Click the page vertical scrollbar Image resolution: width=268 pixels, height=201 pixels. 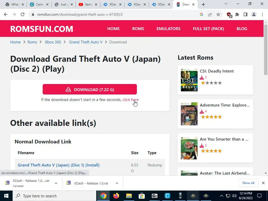[266, 50]
